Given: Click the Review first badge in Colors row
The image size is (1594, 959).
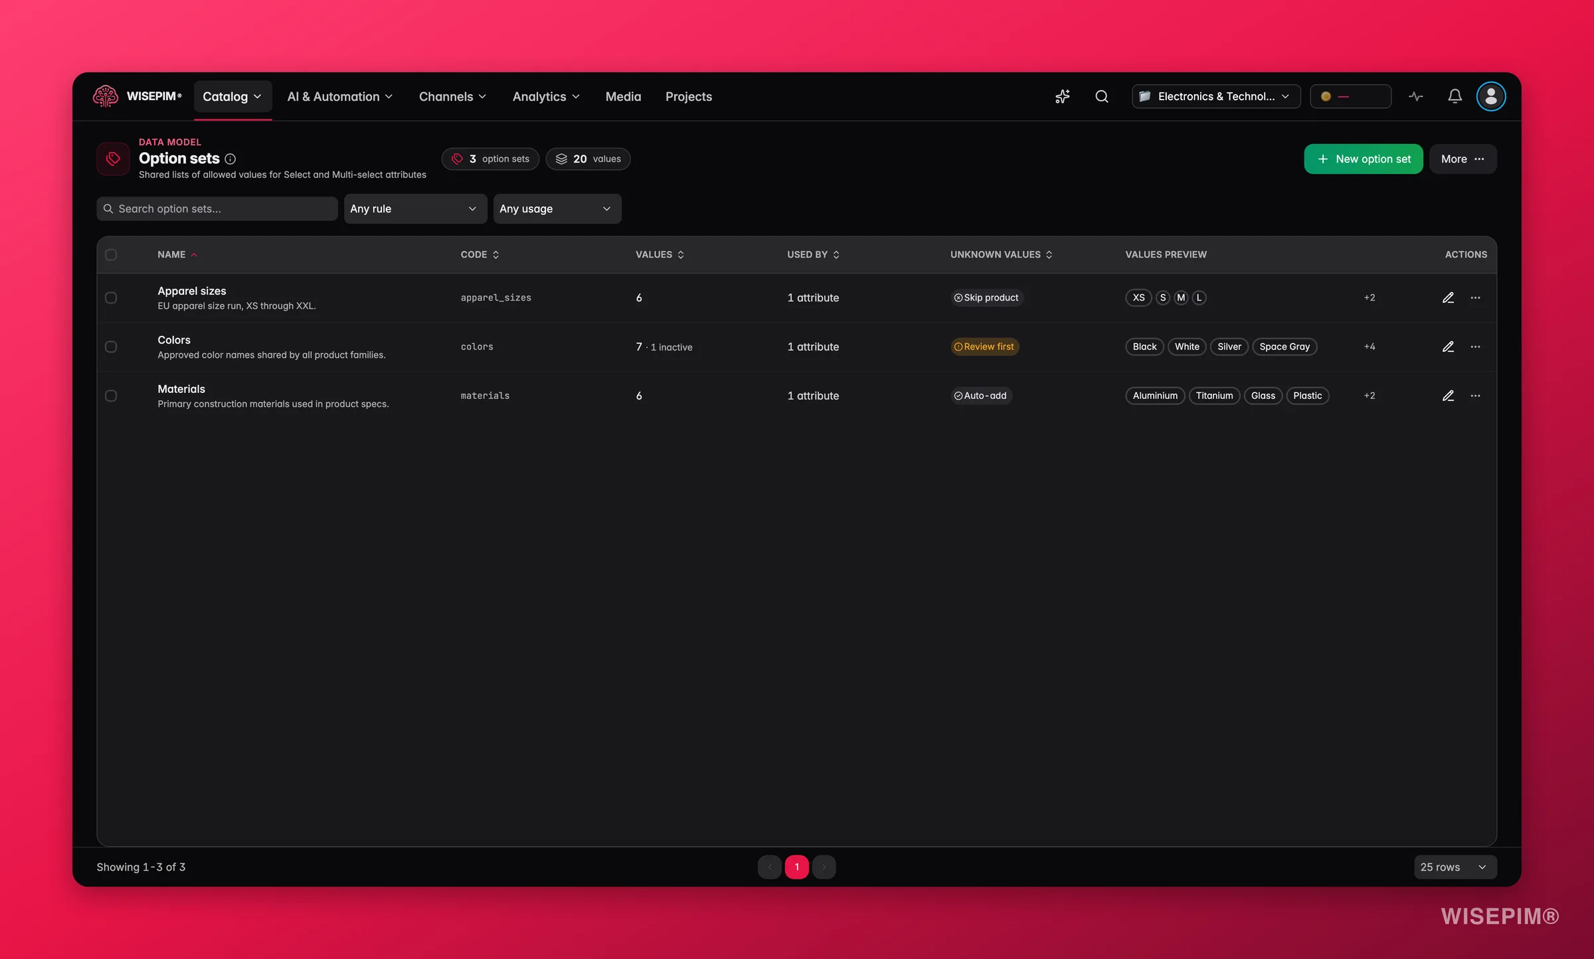Looking at the screenshot, I should pos(984,346).
